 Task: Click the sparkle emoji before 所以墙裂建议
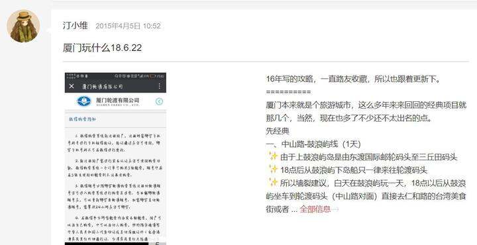click(273, 182)
